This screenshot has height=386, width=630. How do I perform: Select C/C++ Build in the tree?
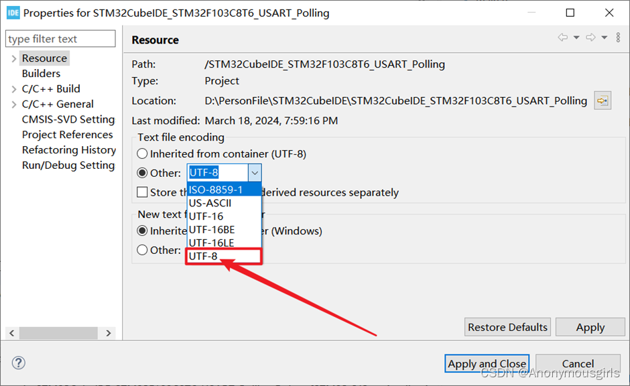pyautogui.click(x=51, y=88)
